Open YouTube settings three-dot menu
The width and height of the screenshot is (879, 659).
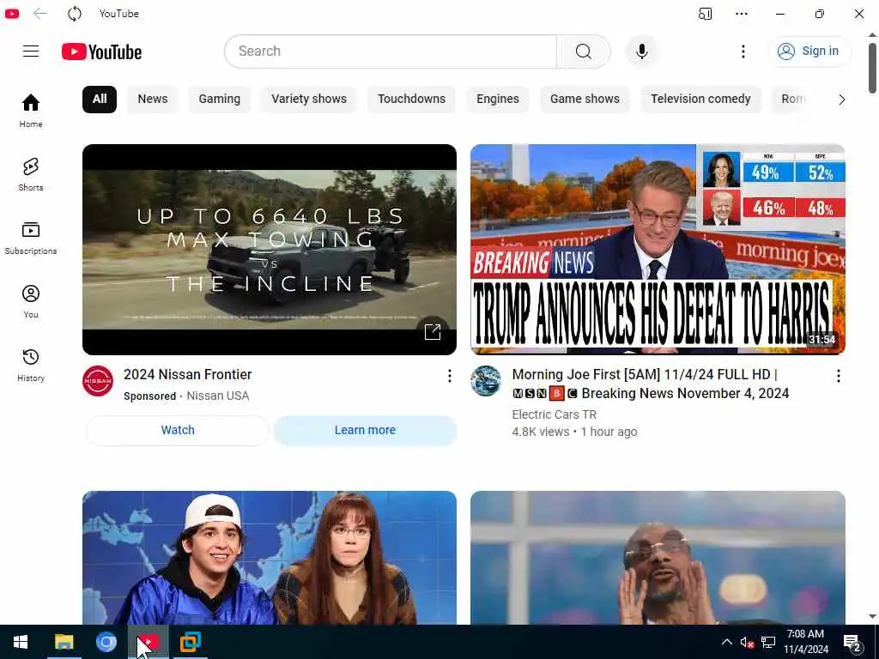[743, 51]
